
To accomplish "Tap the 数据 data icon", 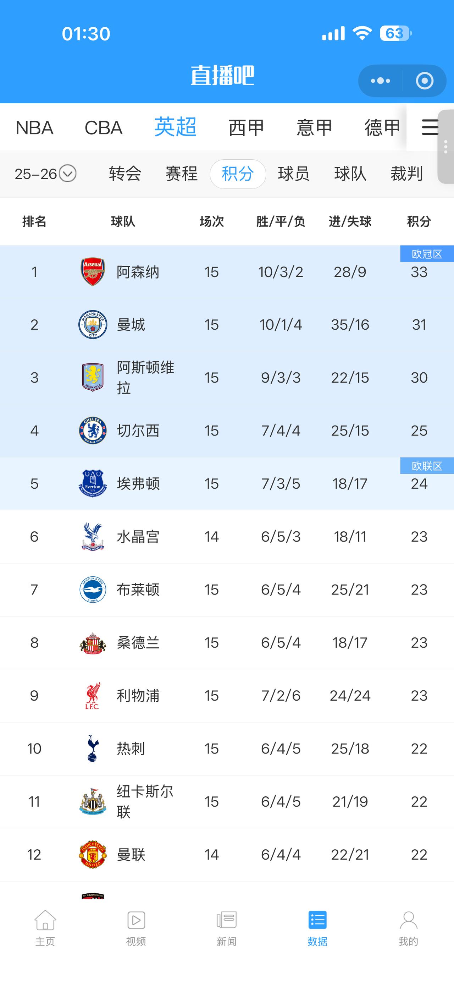I will coord(317,920).
